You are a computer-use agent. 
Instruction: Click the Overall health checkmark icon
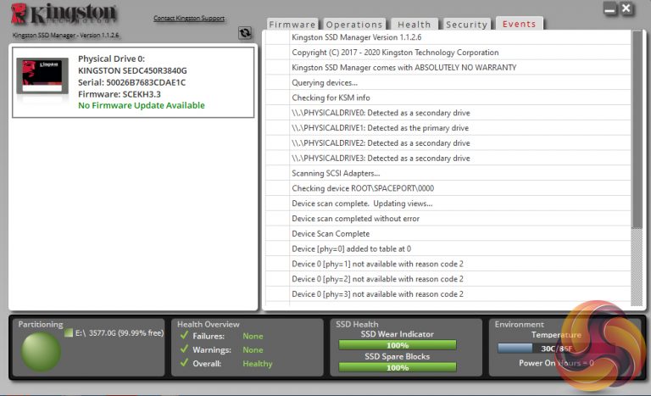(184, 363)
